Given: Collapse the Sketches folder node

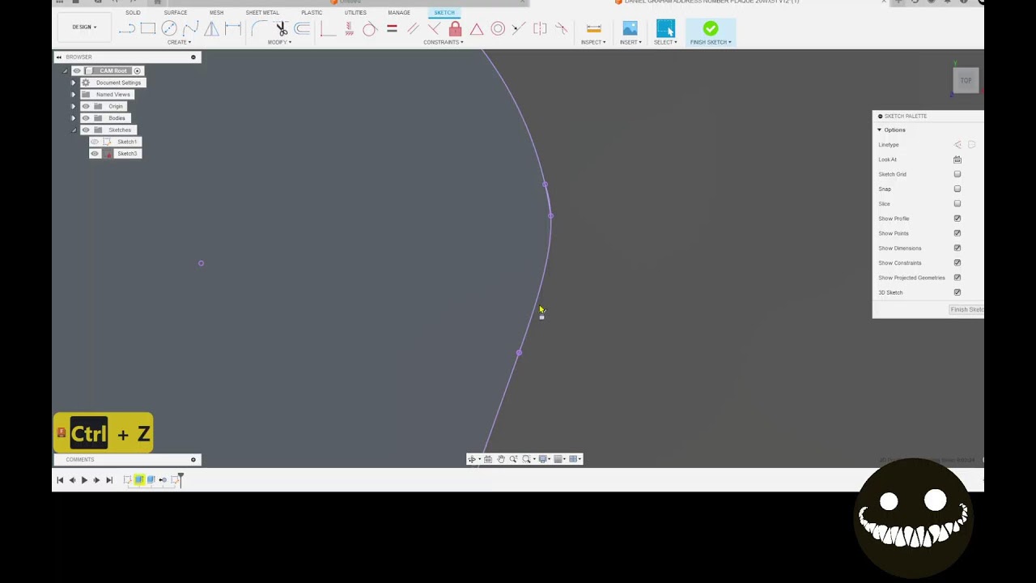Looking at the screenshot, I should click(x=73, y=130).
